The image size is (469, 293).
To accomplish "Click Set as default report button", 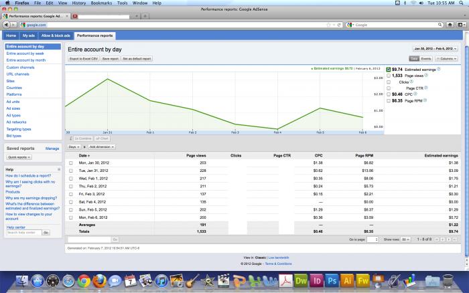I will (137, 59).
